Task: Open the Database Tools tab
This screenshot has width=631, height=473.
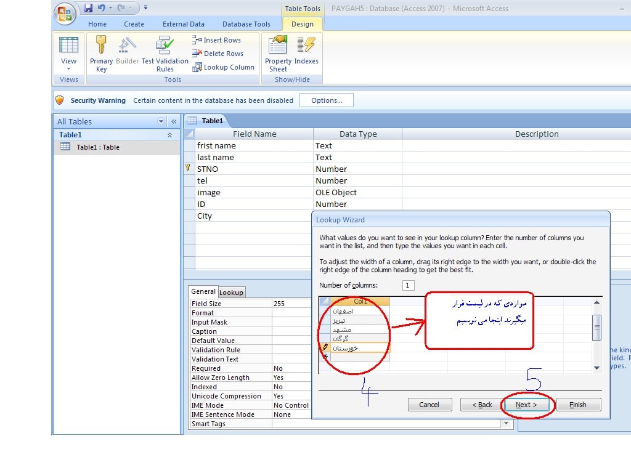Action: (x=246, y=24)
